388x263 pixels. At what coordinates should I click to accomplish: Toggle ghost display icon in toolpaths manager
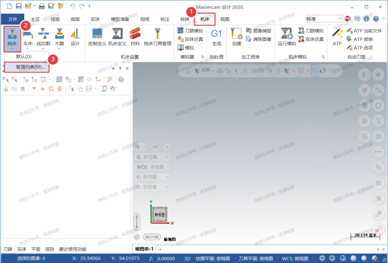(x=23, y=89)
